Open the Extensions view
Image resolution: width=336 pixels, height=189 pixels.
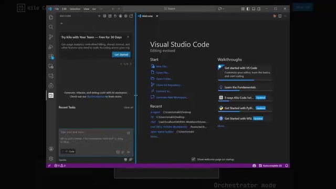[51, 56]
